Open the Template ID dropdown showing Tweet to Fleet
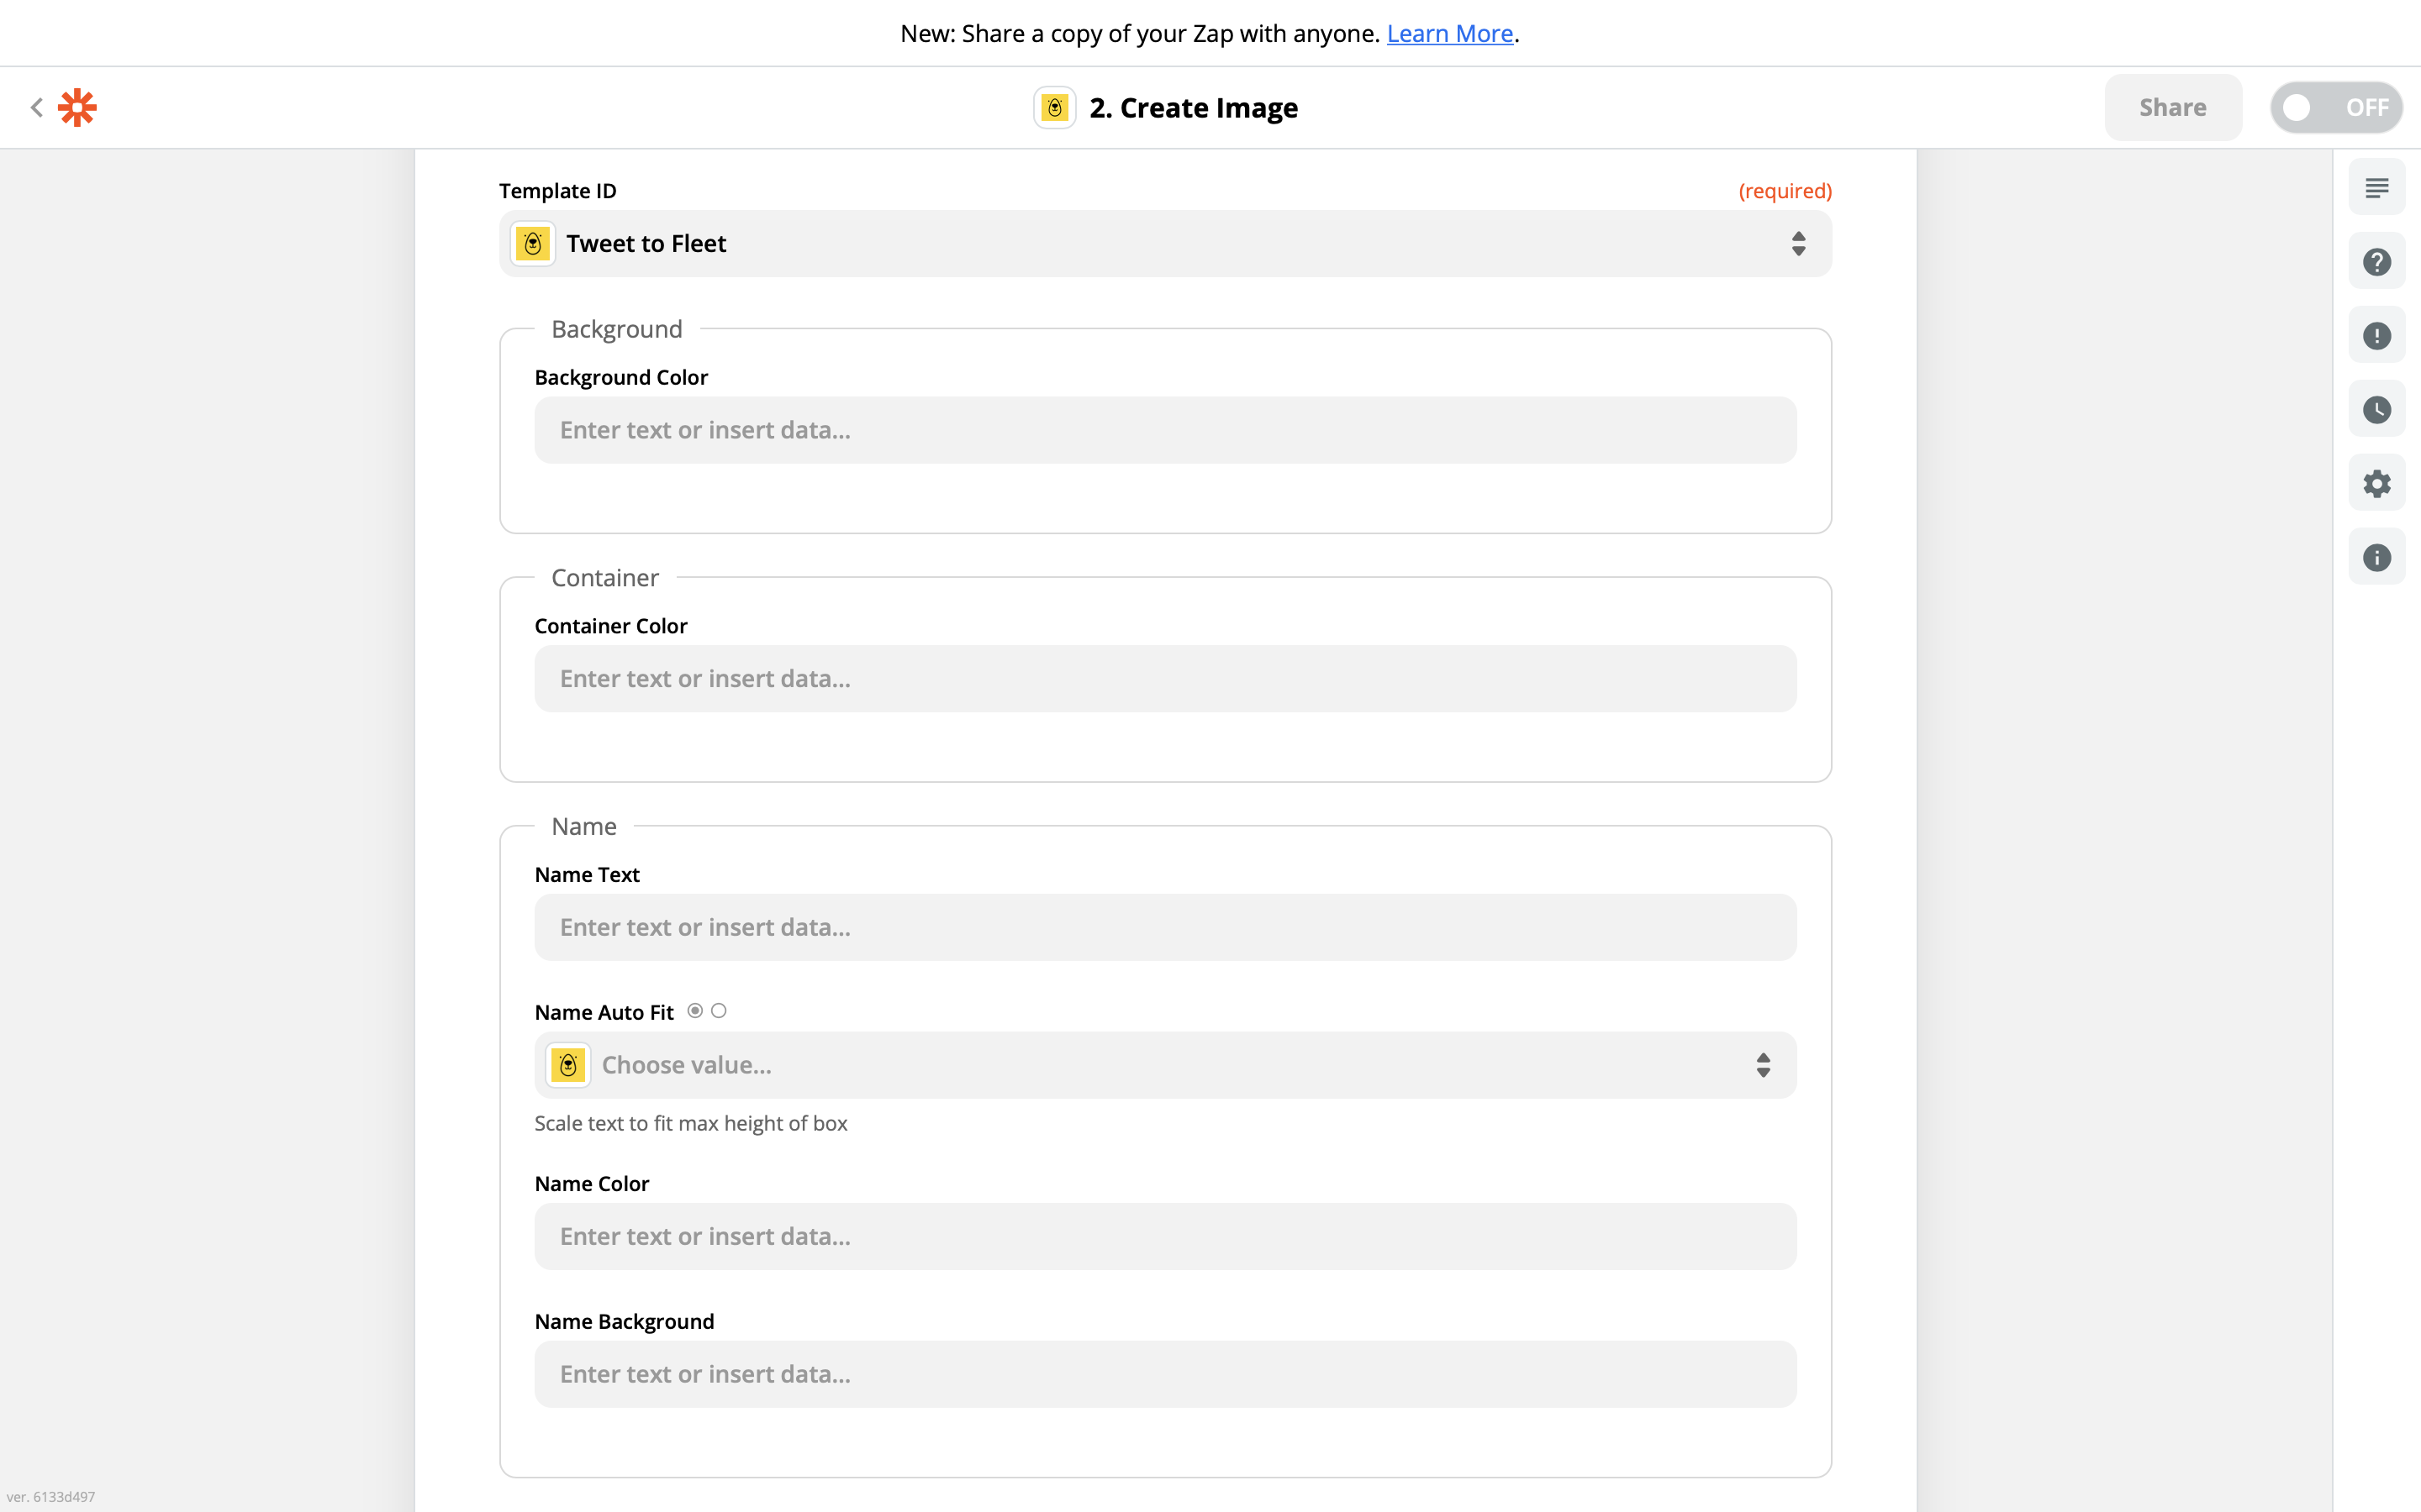Screen dimensions: 2421x1512 (1165, 243)
